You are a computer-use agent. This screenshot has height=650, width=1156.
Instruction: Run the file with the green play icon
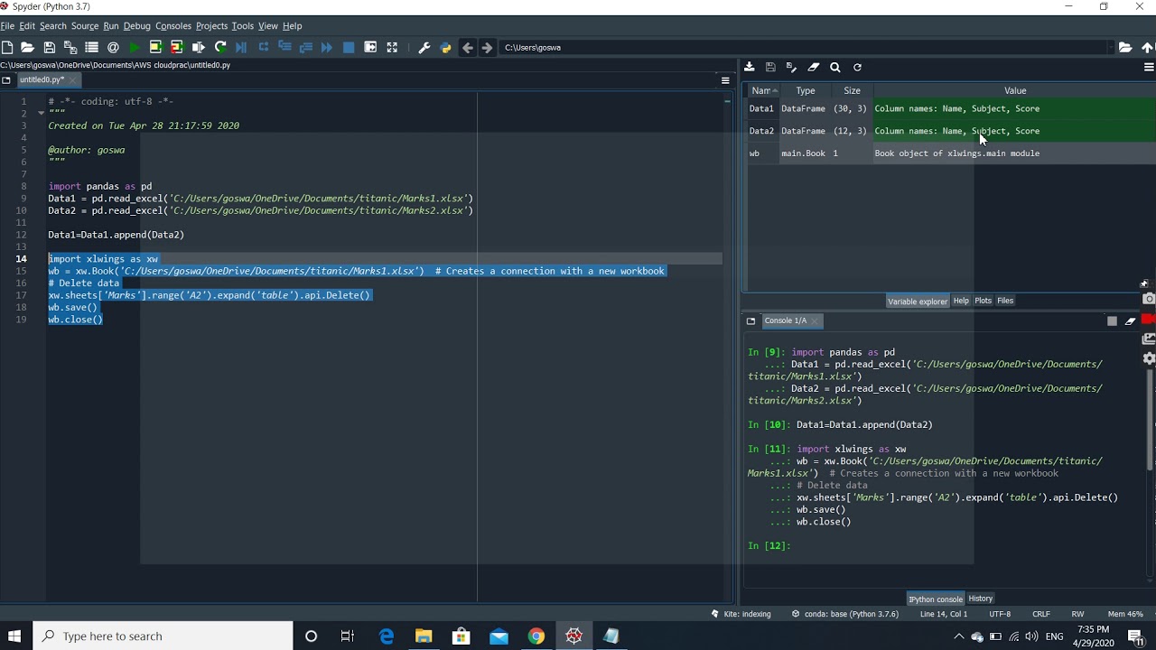pyautogui.click(x=135, y=47)
